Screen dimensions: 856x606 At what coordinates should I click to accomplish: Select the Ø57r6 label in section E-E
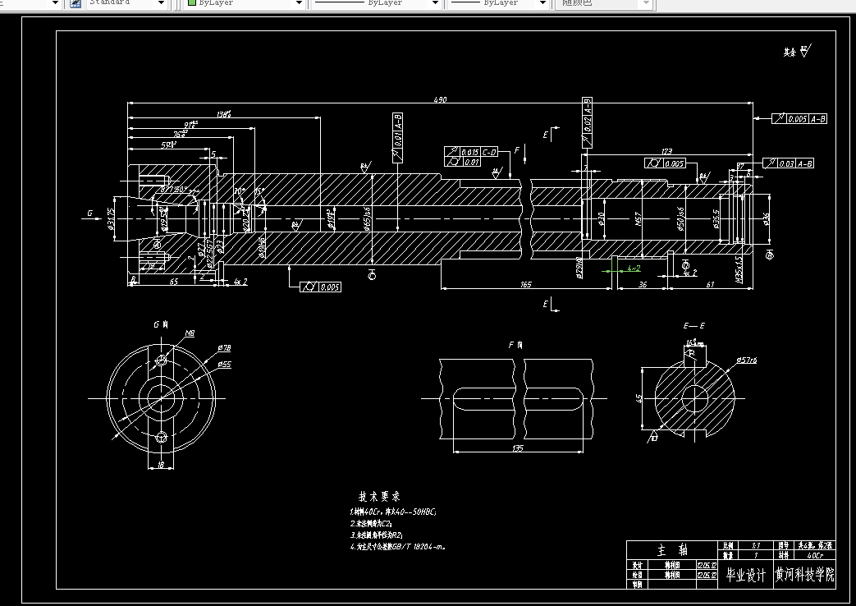pos(746,360)
